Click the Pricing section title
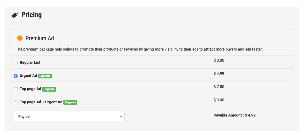Screen dimensions: 303x131 click(x=32, y=15)
